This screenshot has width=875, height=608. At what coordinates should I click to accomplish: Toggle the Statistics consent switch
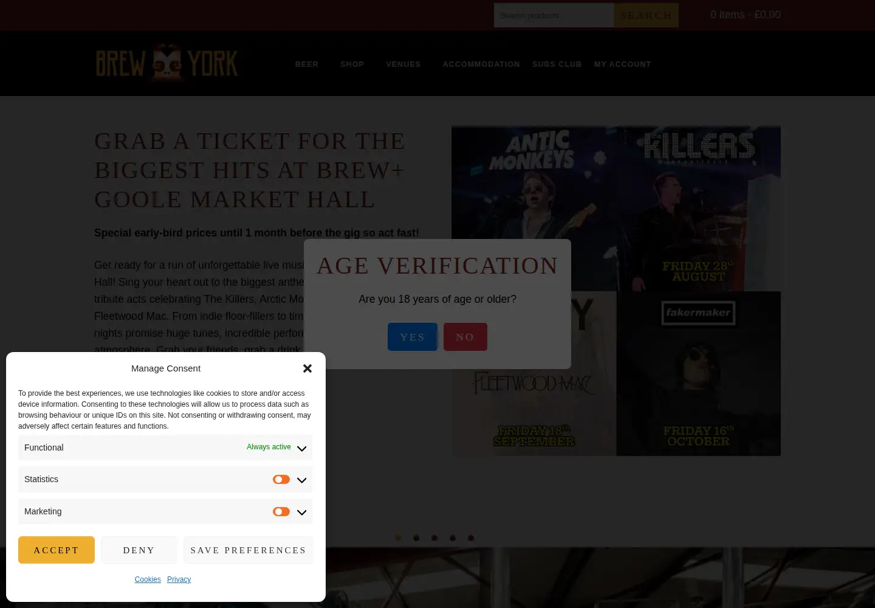click(x=281, y=480)
